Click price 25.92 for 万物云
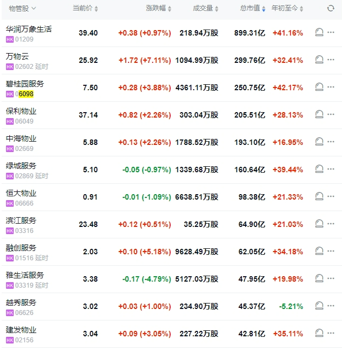Screen dimensions: 342x350 pyautogui.click(x=88, y=60)
